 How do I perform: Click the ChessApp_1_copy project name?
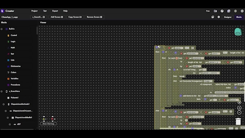[x=10, y=17]
